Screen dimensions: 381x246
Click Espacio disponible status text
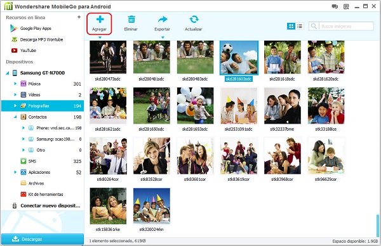click(x=355, y=241)
